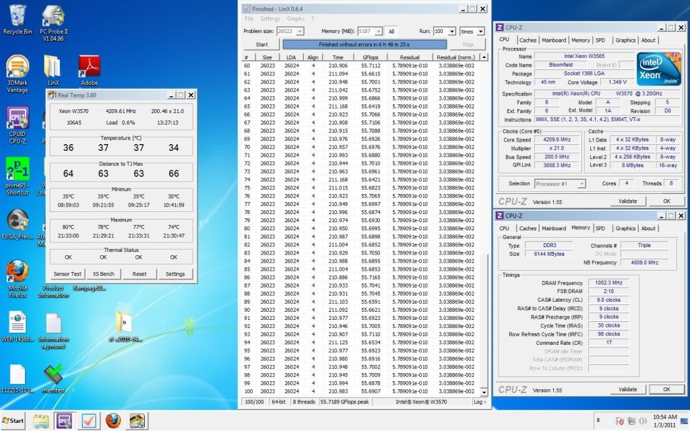The height and width of the screenshot is (431, 690).
Task: Open the Recycle Bin desktop icon
Action: coord(18,20)
